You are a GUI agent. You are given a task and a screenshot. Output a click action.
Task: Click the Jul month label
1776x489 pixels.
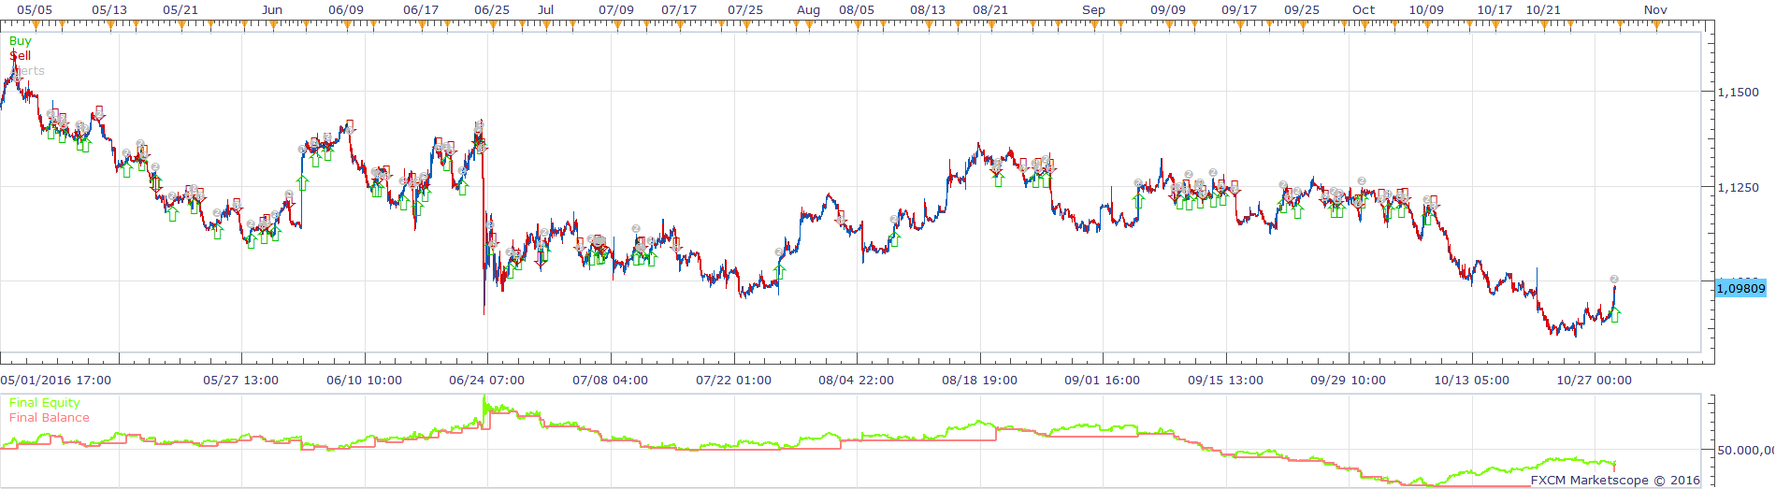(546, 10)
